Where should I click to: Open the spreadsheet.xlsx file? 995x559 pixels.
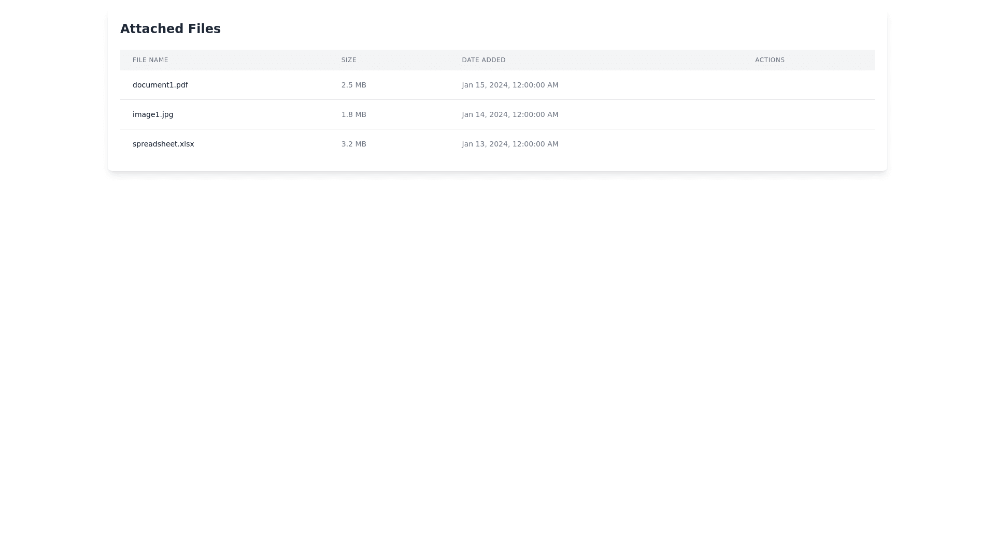pyautogui.click(x=163, y=144)
